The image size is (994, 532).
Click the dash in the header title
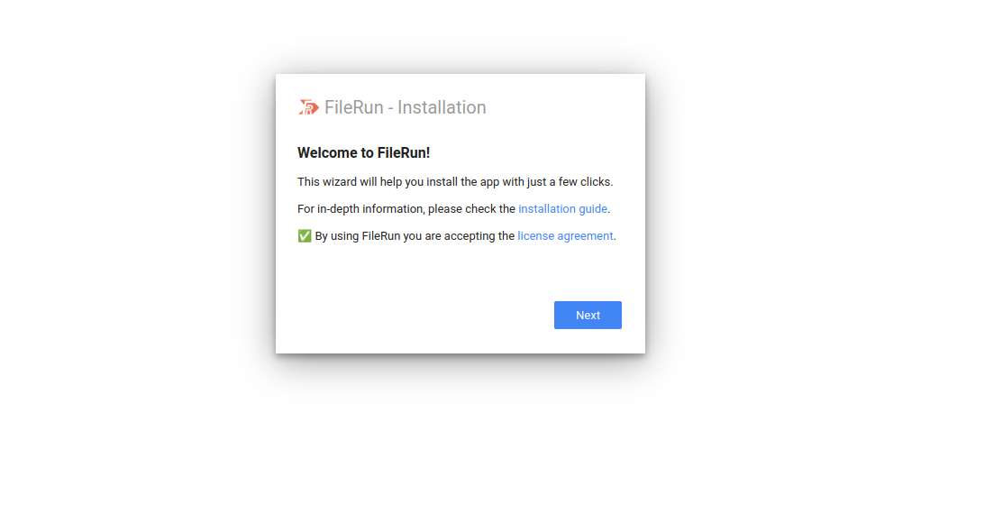(x=391, y=108)
